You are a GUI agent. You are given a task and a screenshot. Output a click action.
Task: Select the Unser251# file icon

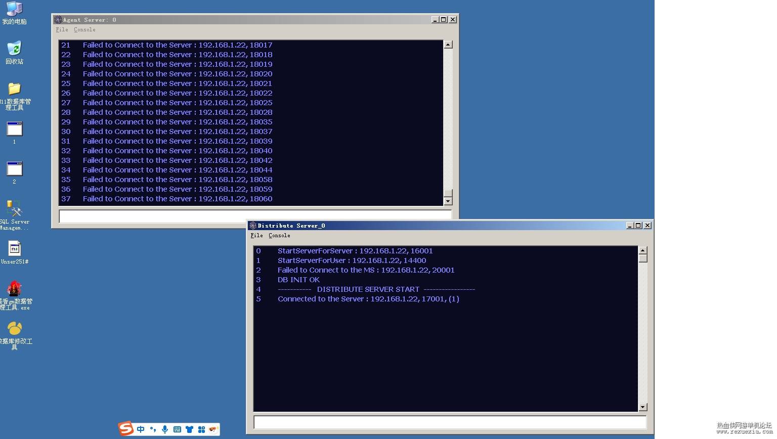click(x=14, y=252)
